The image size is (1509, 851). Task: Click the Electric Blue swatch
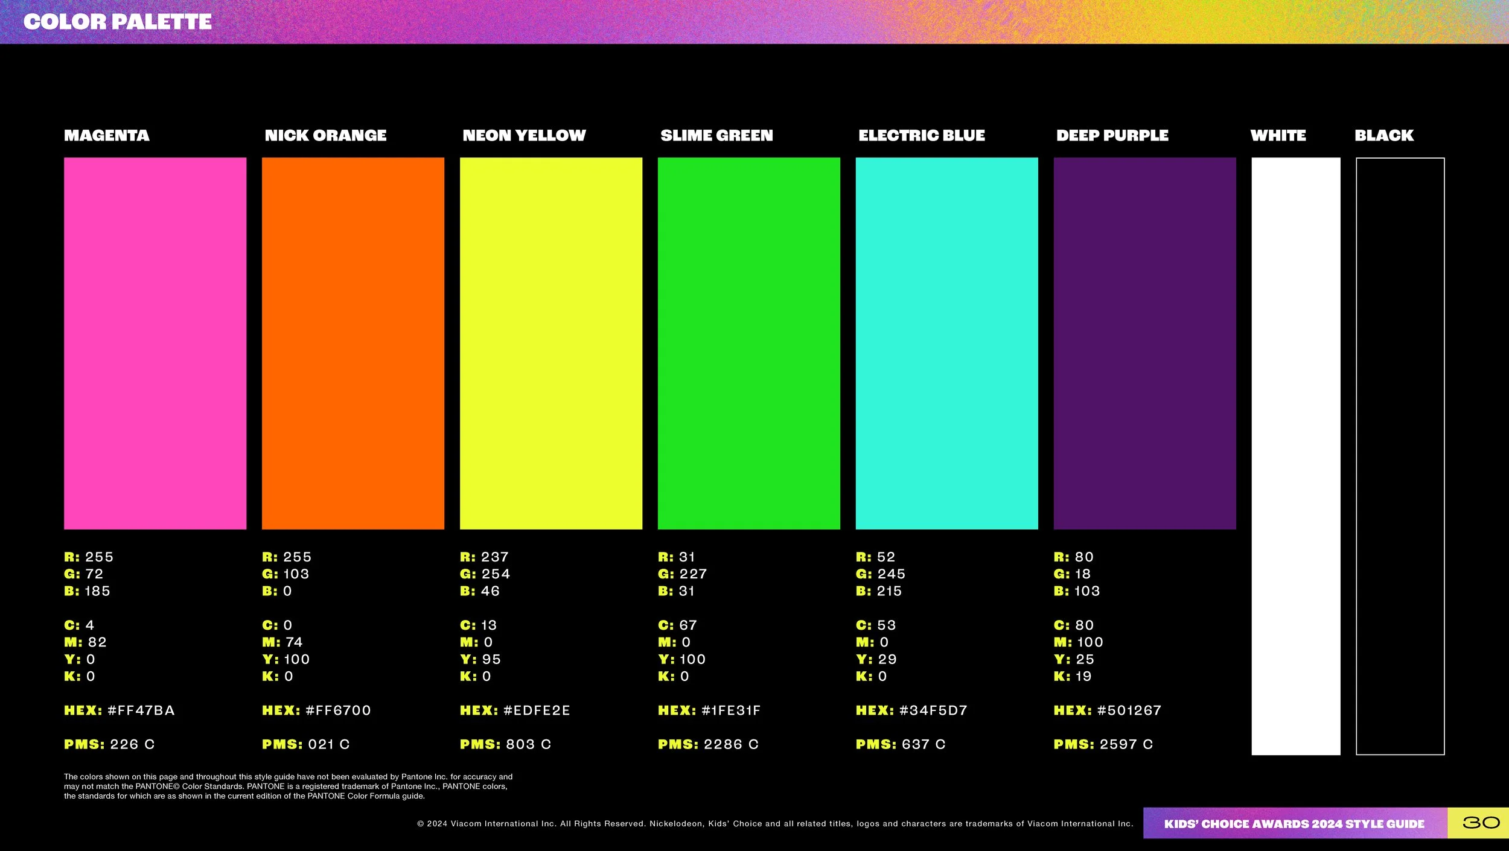point(947,343)
